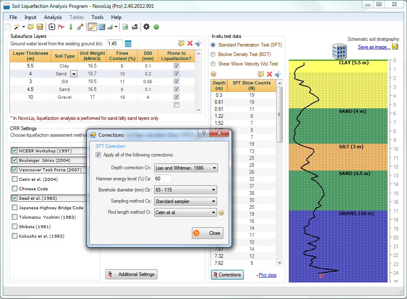
Task: Click the Hammer energy level Ce field
Action: point(163,179)
